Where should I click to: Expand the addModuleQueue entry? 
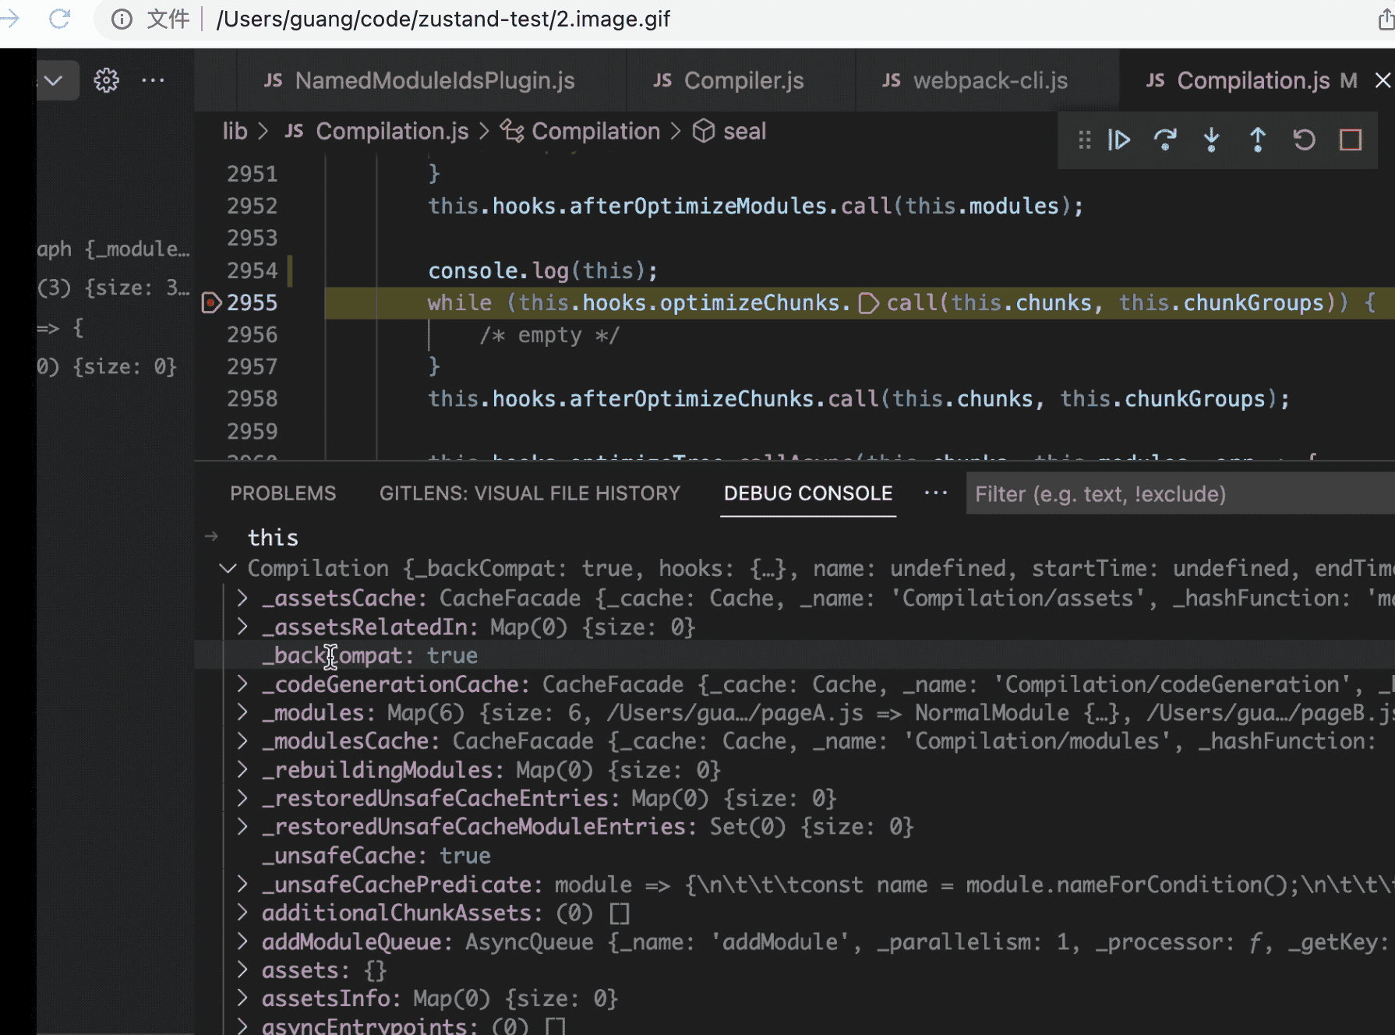(242, 941)
